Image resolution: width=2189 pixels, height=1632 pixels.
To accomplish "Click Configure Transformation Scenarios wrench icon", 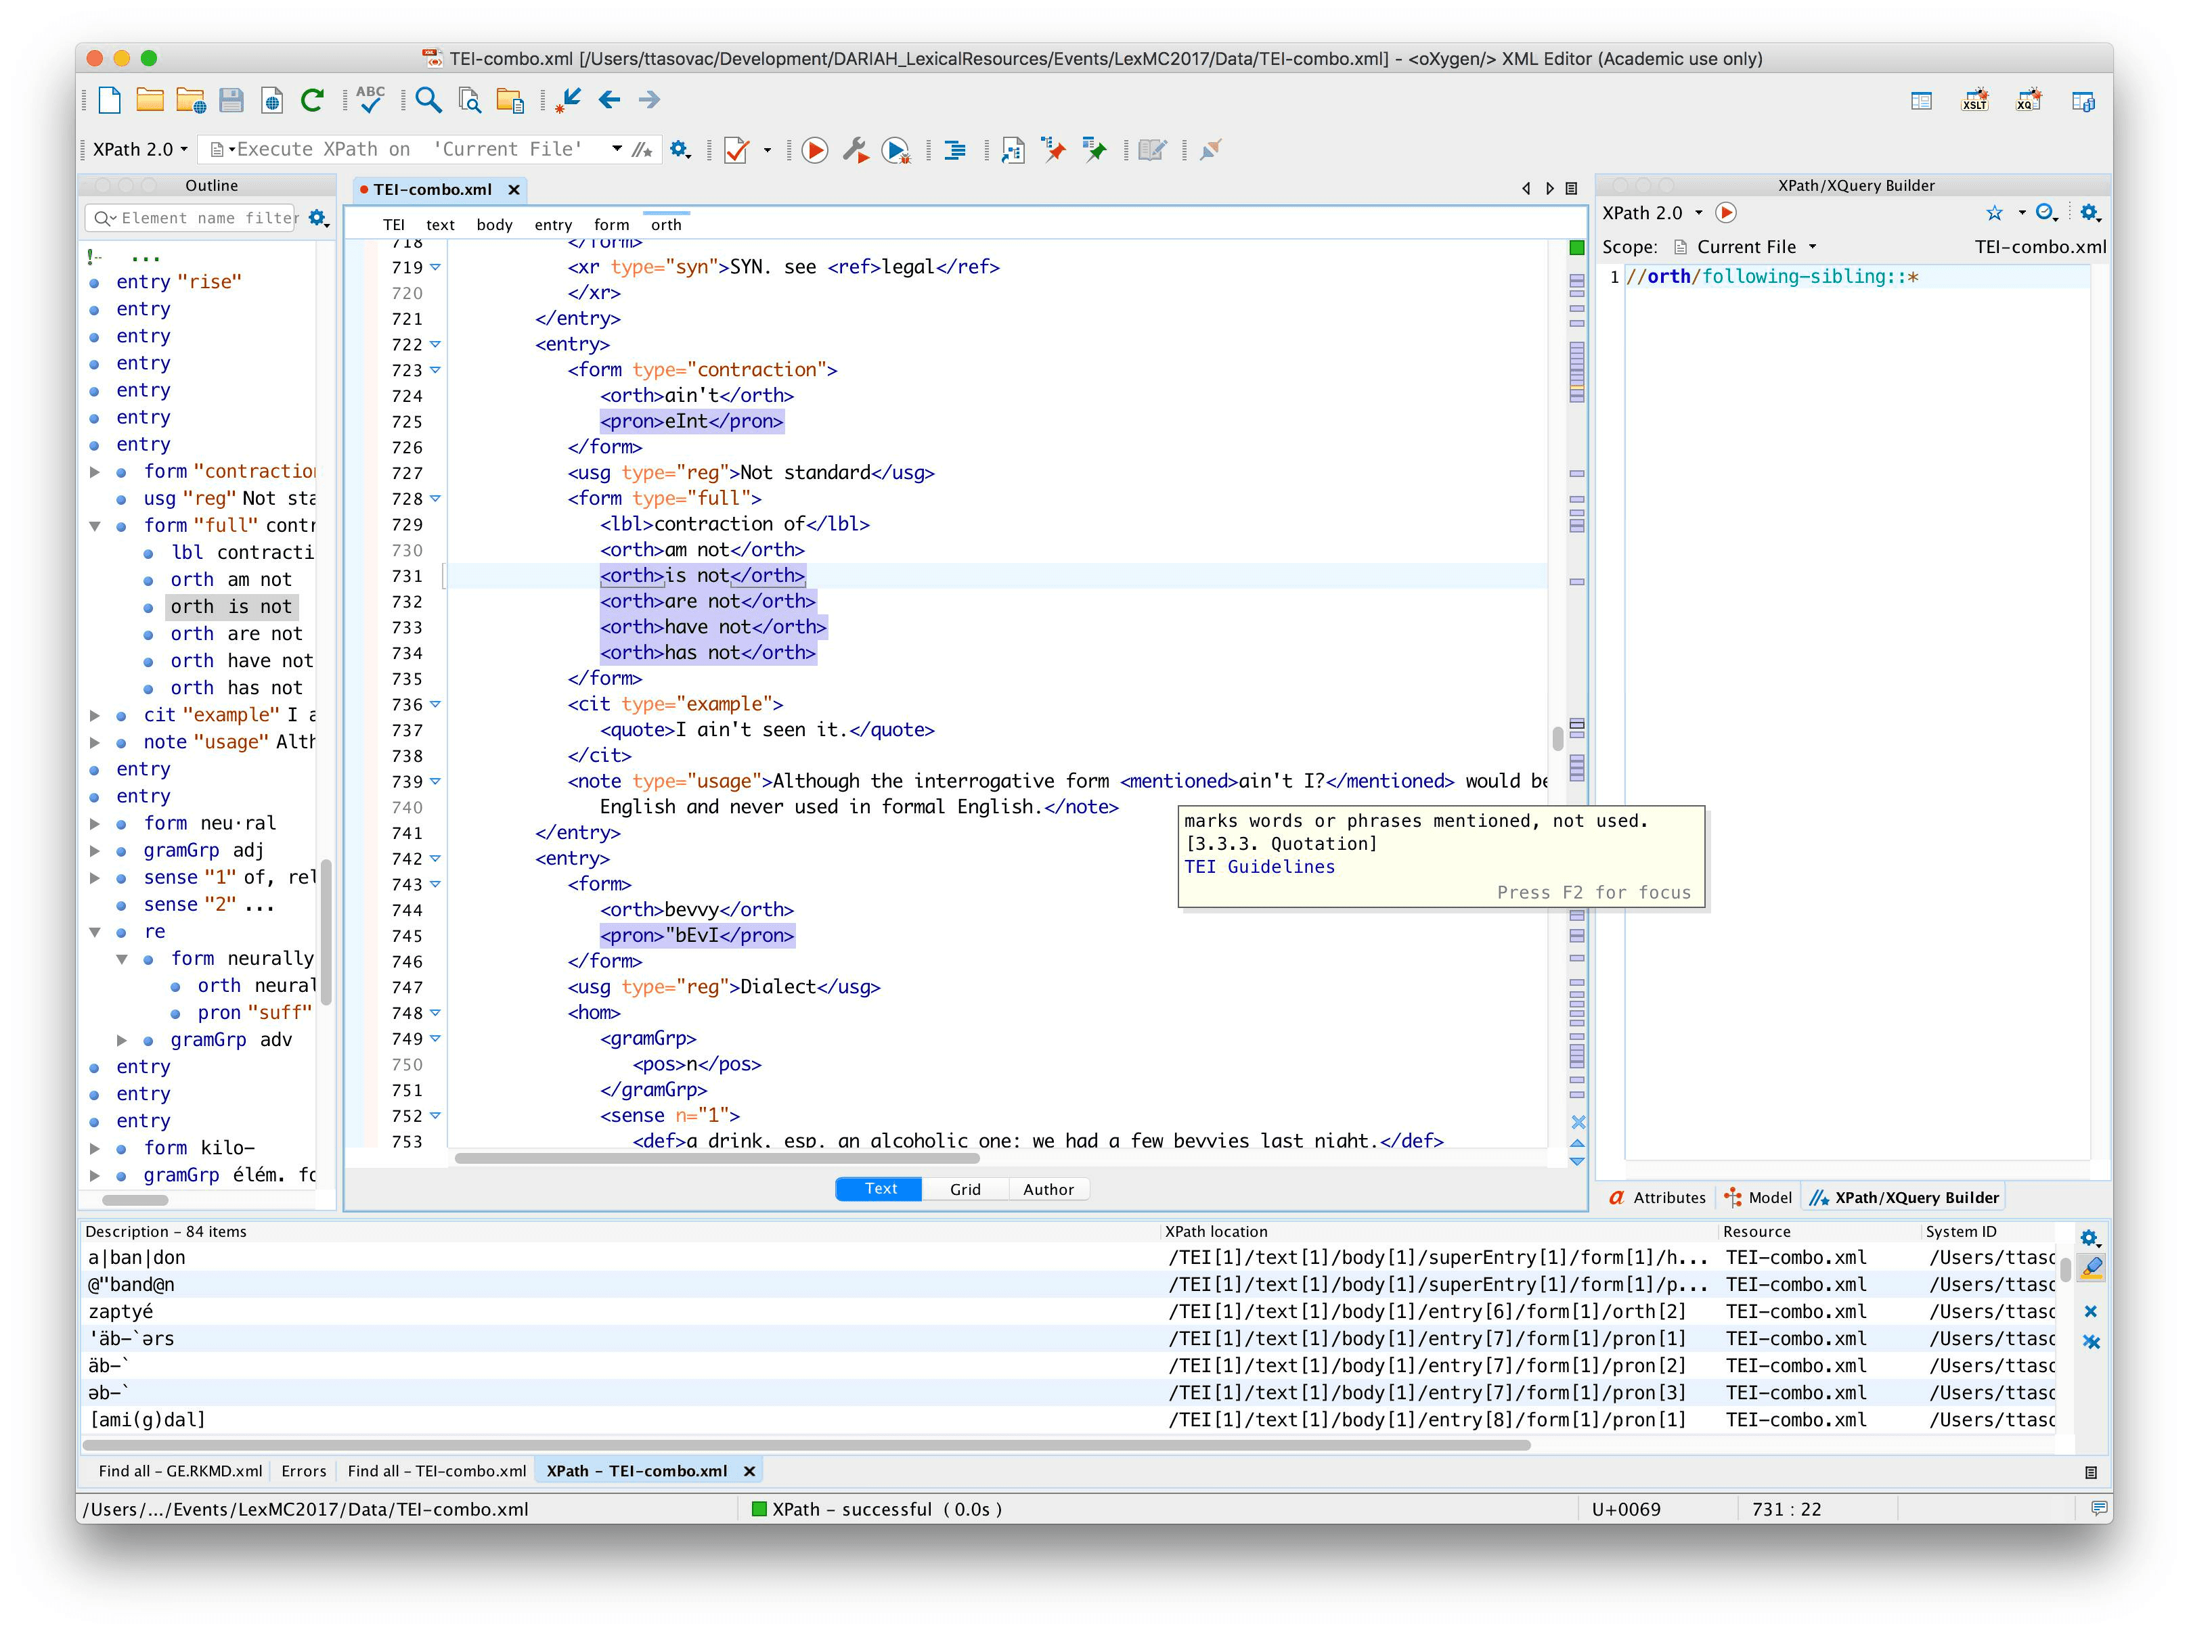I will [x=854, y=150].
